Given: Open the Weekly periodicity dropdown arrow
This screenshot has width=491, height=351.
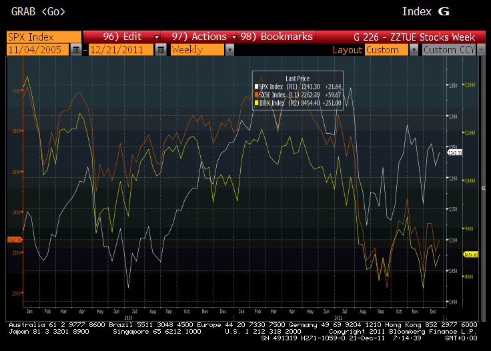Looking at the screenshot, I should [230, 50].
